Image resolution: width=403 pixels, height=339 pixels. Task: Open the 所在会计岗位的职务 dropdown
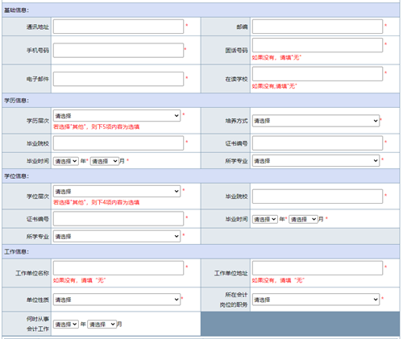[316, 300]
